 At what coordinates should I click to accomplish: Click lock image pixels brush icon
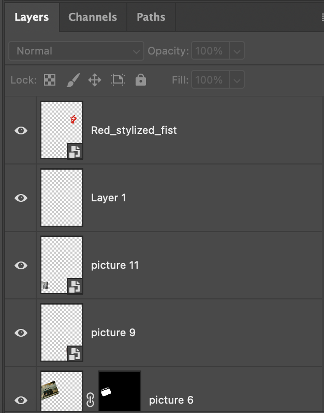pos(72,80)
